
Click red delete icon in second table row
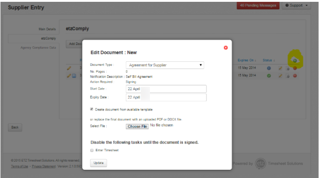pos(295,75)
